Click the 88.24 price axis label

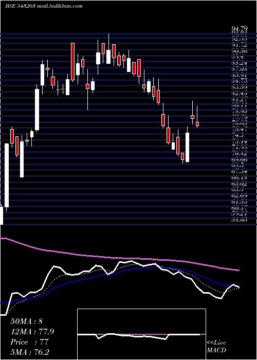tap(240, 63)
